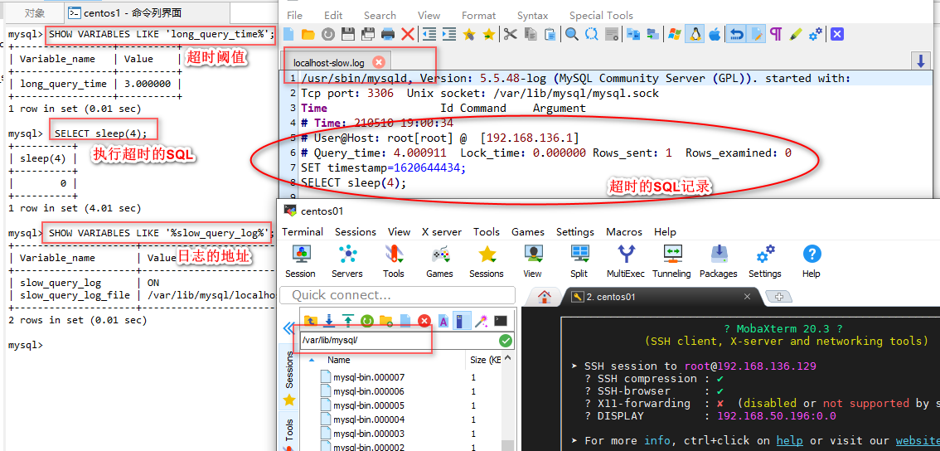Collapse the MobaXterm sidebar with double chevron

pyautogui.click(x=289, y=328)
